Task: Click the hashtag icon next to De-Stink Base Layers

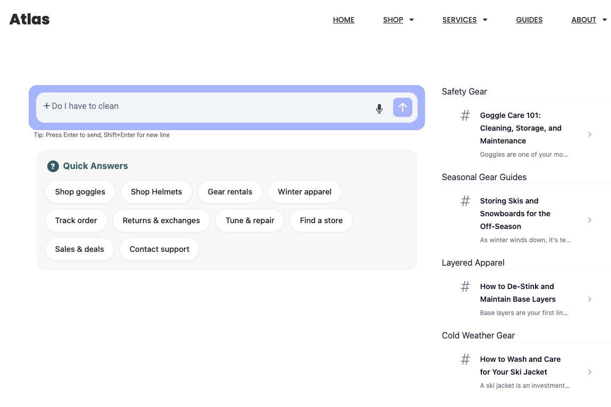Action: 465,286
